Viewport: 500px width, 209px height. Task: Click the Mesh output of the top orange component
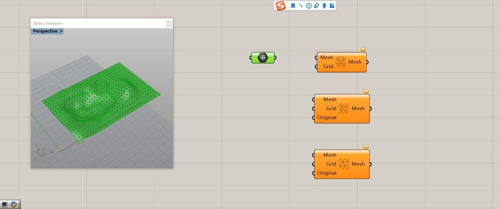[355, 62]
